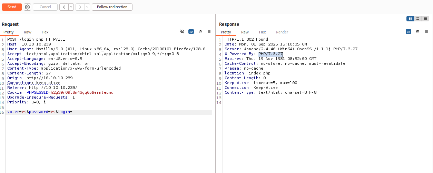This screenshot has width=433, height=173.
Task: Click the response Date header line
Action: tap(267, 44)
